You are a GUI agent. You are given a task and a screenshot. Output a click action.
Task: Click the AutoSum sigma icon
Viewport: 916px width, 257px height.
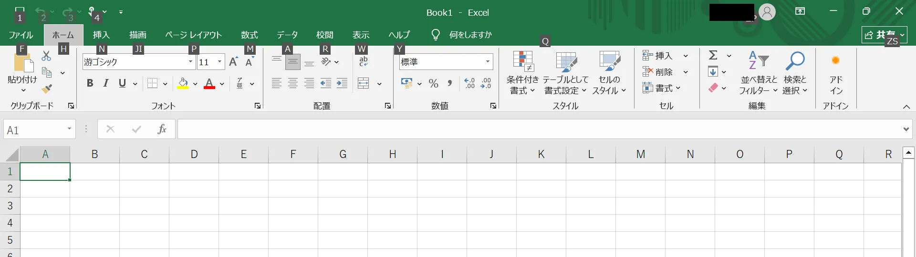713,56
